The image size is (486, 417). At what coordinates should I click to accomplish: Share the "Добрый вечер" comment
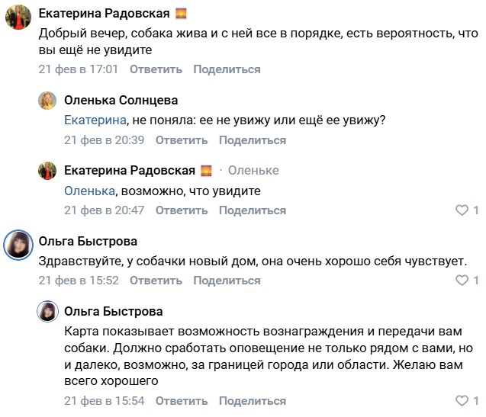pos(227,69)
